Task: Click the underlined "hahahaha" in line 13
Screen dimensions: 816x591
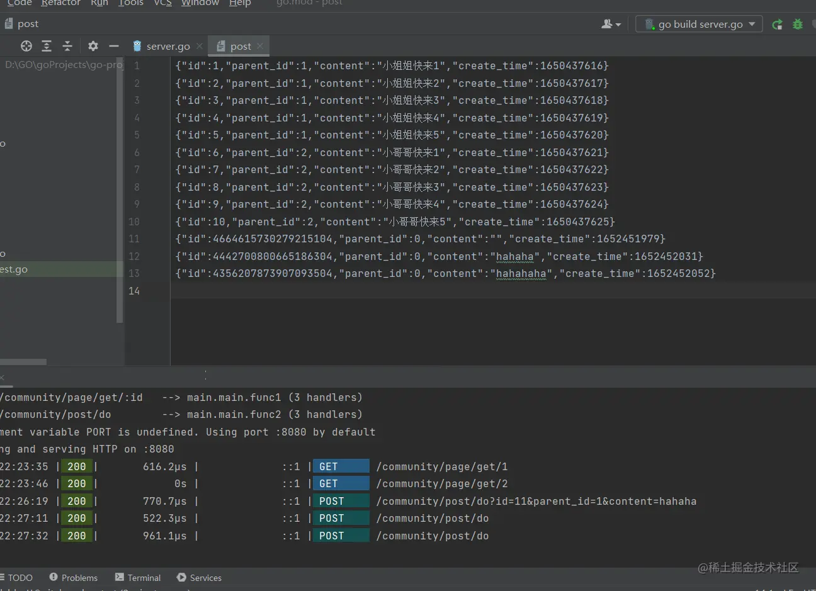Action: (521, 273)
